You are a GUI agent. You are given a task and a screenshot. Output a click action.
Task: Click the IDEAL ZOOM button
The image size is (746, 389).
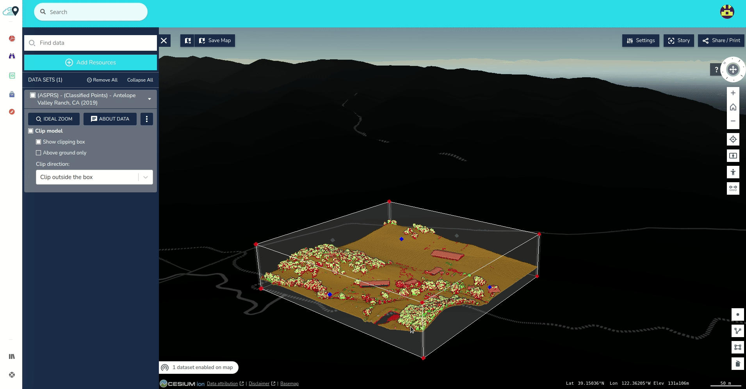(54, 119)
